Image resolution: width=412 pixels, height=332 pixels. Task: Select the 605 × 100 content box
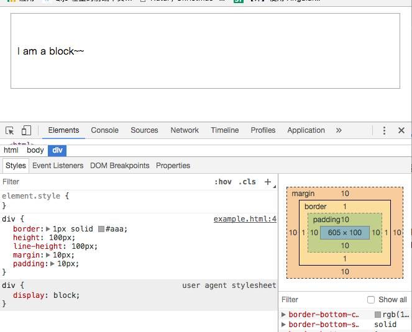(x=345, y=233)
